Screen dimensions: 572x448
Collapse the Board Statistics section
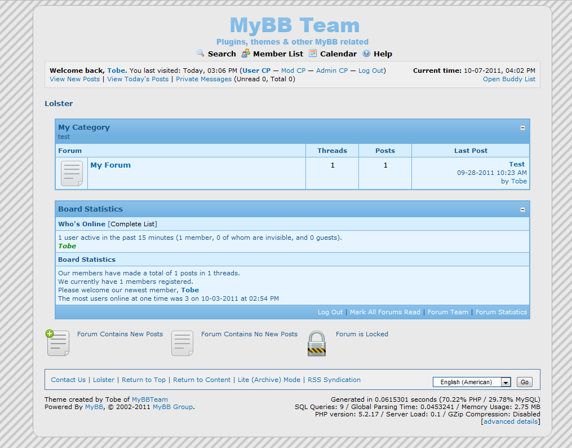522,210
